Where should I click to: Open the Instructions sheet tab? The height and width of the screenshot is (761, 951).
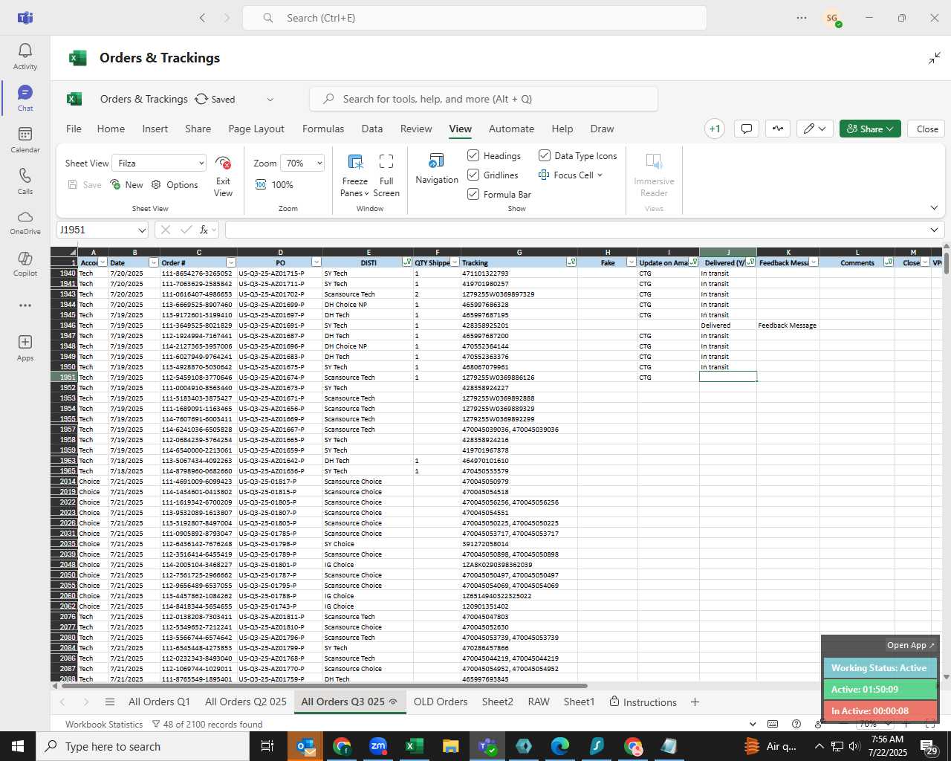(x=643, y=702)
